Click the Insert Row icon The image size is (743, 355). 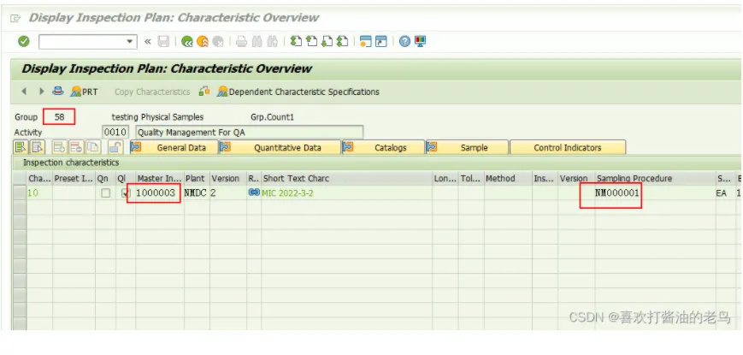[x=60, y=147]
